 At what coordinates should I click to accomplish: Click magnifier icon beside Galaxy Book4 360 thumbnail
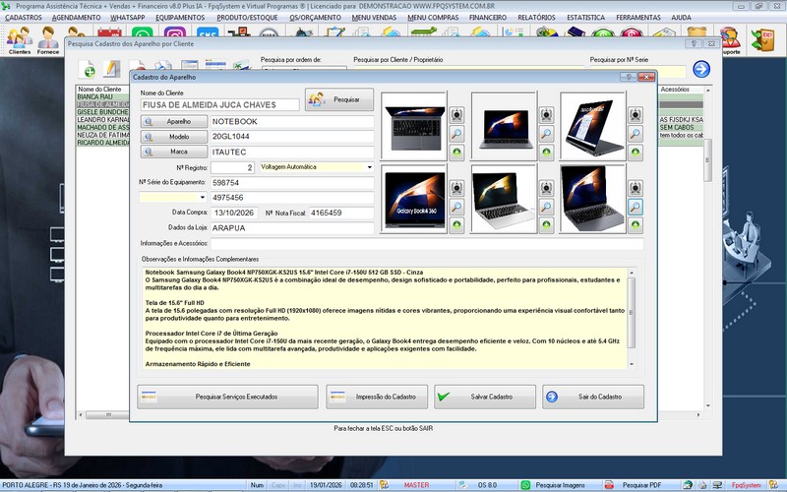pyautogui.click(x=456, y=207)
